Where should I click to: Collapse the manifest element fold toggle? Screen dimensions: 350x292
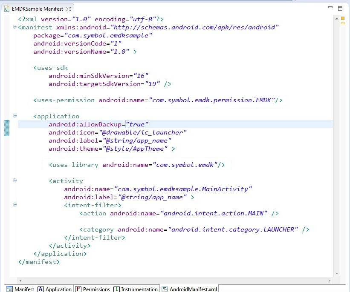pyautogui.click(x=14, y=27)
